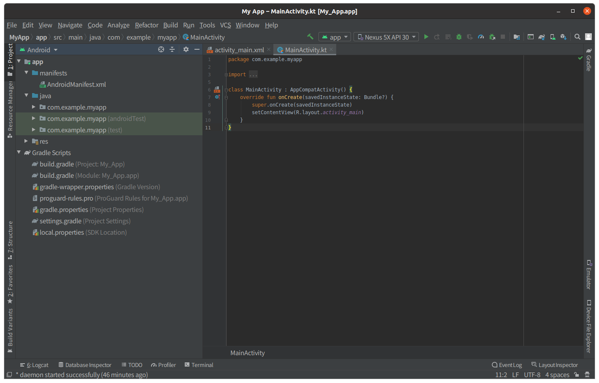Toggle the Structure tool window
The image size is (599, 383).
pos(10,240)
